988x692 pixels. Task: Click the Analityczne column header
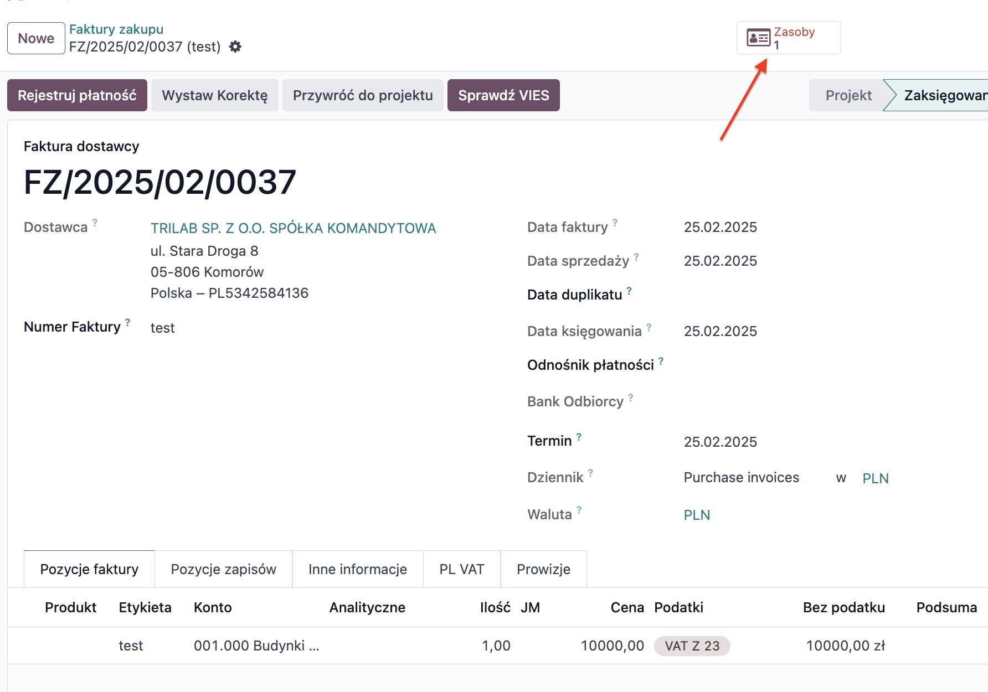[367, 607]
